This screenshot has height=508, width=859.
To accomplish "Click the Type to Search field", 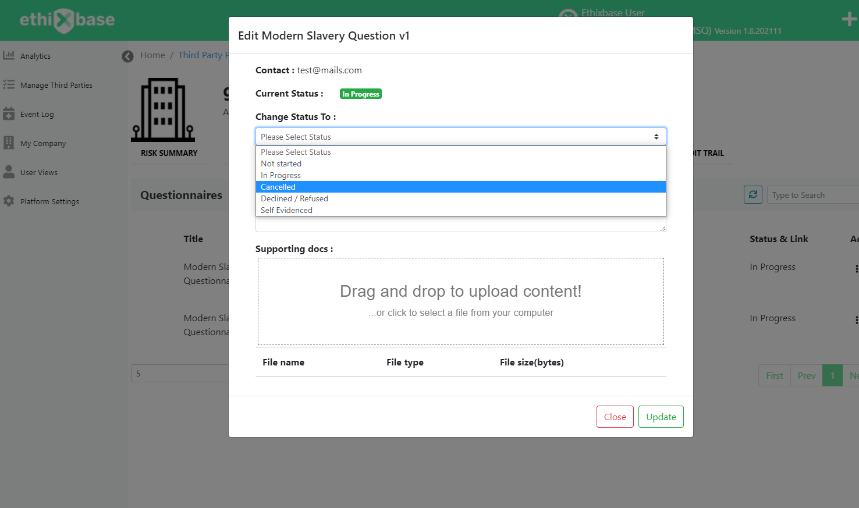I will (813, 195).
